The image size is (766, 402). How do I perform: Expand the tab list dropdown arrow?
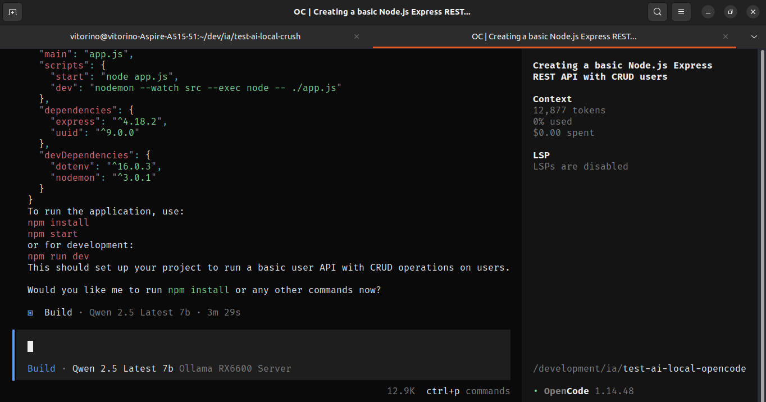point(754,36)
